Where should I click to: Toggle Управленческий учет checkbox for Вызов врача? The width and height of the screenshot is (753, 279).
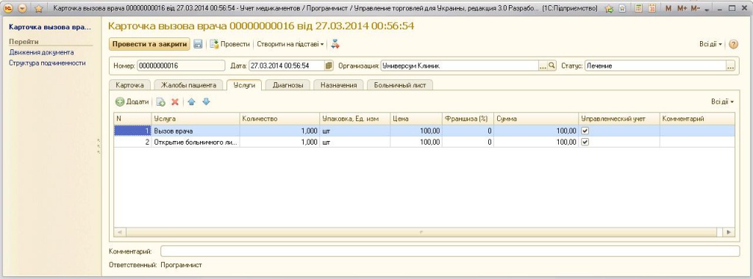585,131
